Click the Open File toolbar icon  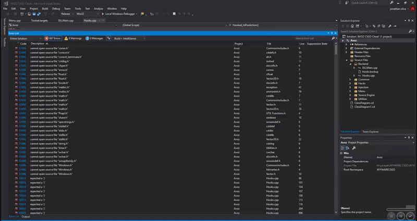(29, 14)
